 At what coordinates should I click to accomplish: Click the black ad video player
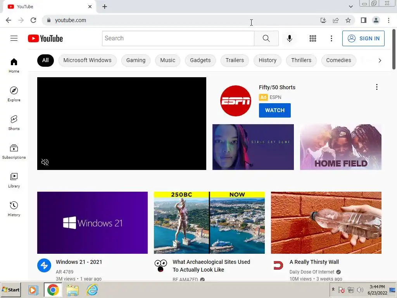tap(121, 123)
